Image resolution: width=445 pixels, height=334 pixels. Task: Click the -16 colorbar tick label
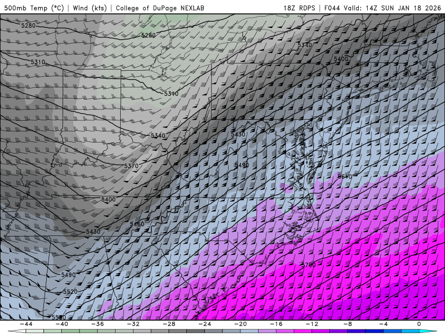[276, 324]
